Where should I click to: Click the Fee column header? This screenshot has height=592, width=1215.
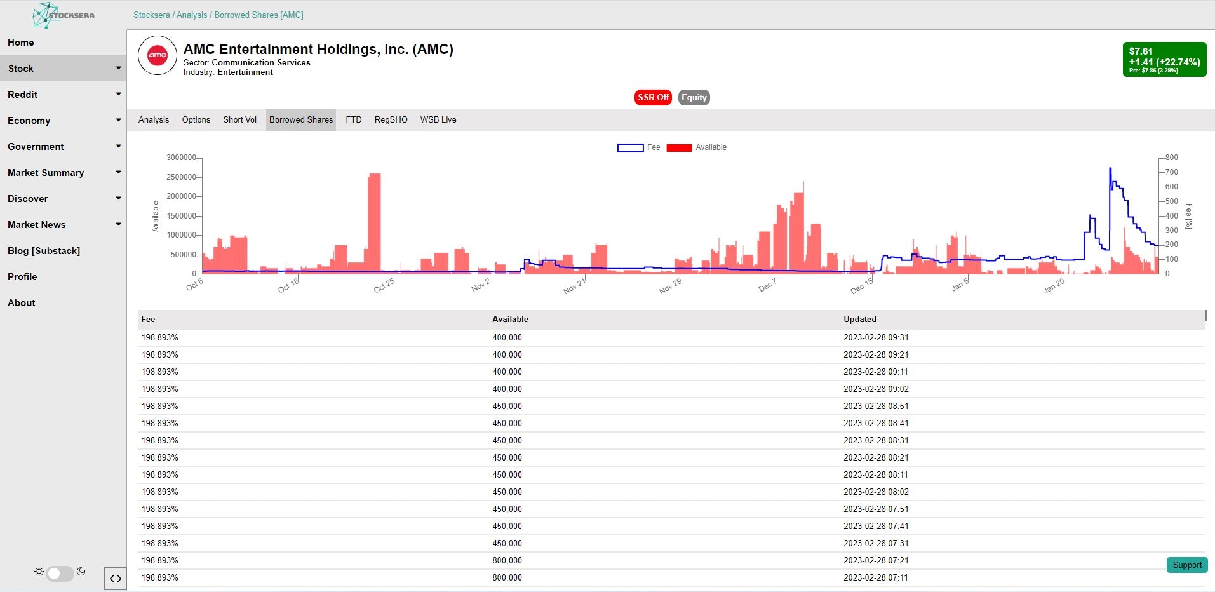click(x=148, y=319)
